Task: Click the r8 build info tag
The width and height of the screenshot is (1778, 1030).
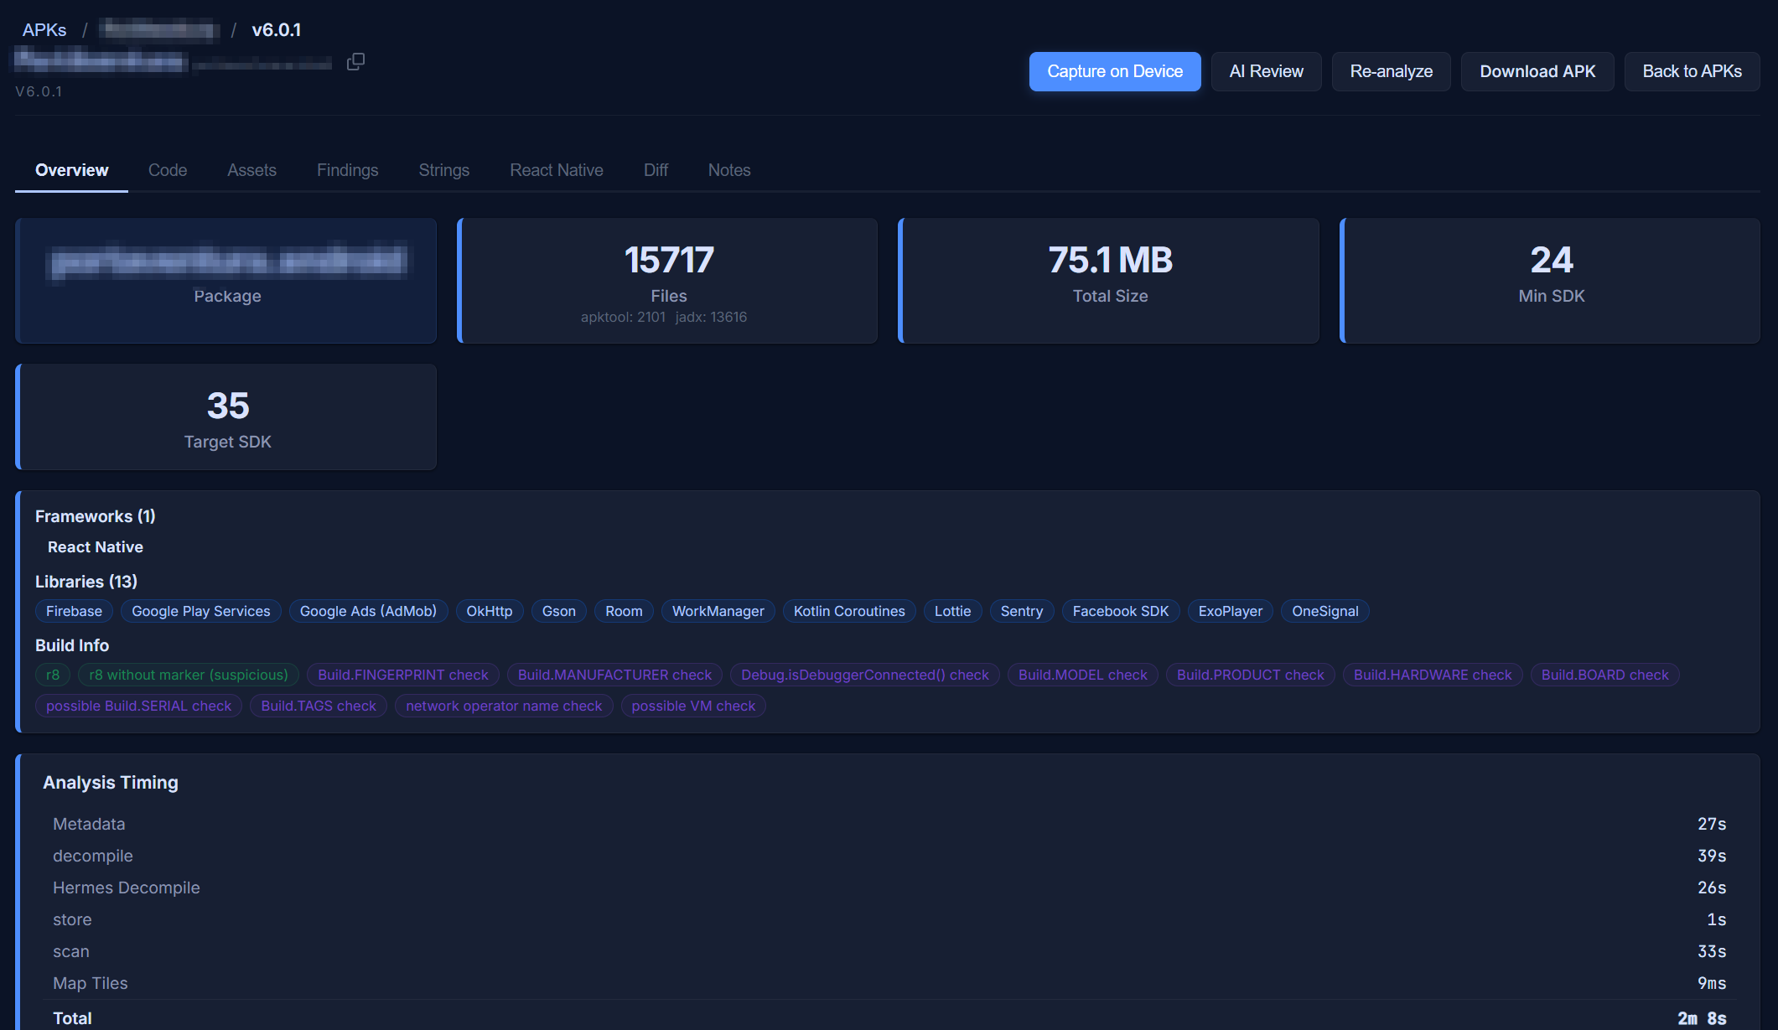Action: coord(53,675)
